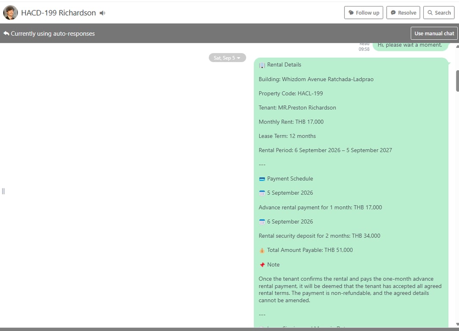459x331 pixels.
Task: Click the 'Currently using auto-responses' status text
Action: [x=53, y=33]
